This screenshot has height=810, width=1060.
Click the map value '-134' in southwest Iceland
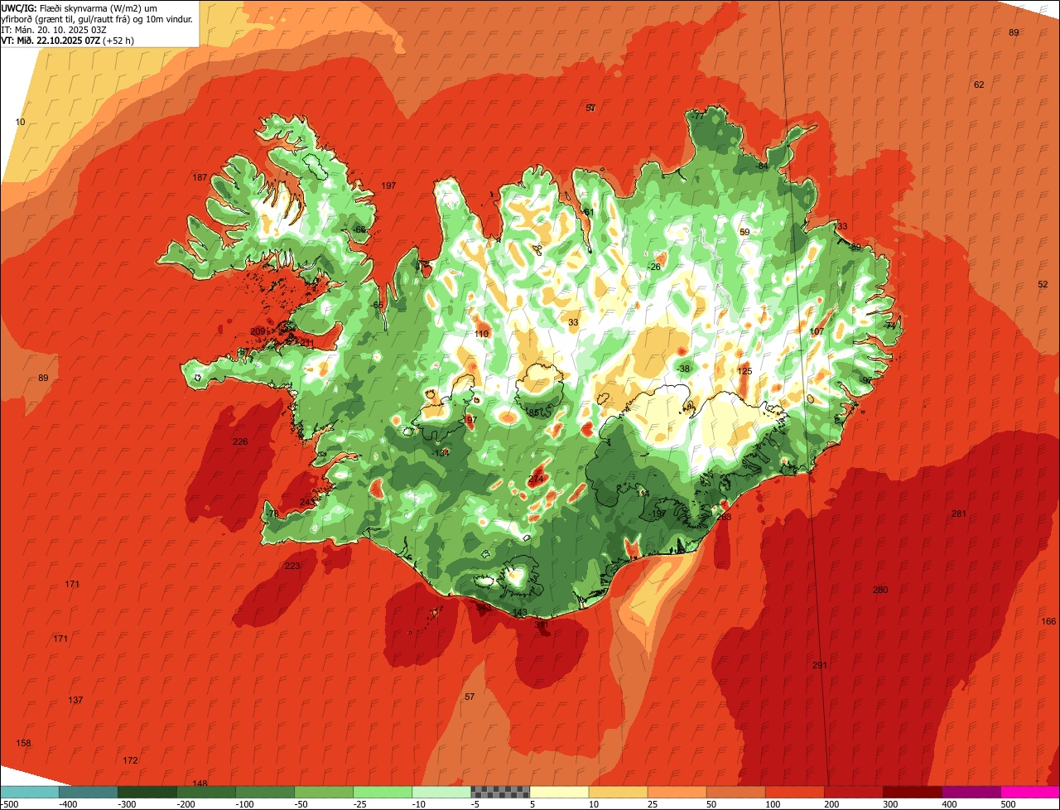tap(441, 454)
